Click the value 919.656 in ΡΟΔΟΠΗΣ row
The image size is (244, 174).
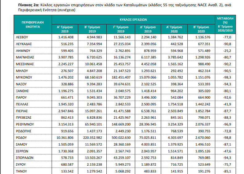tap(67, 131)
